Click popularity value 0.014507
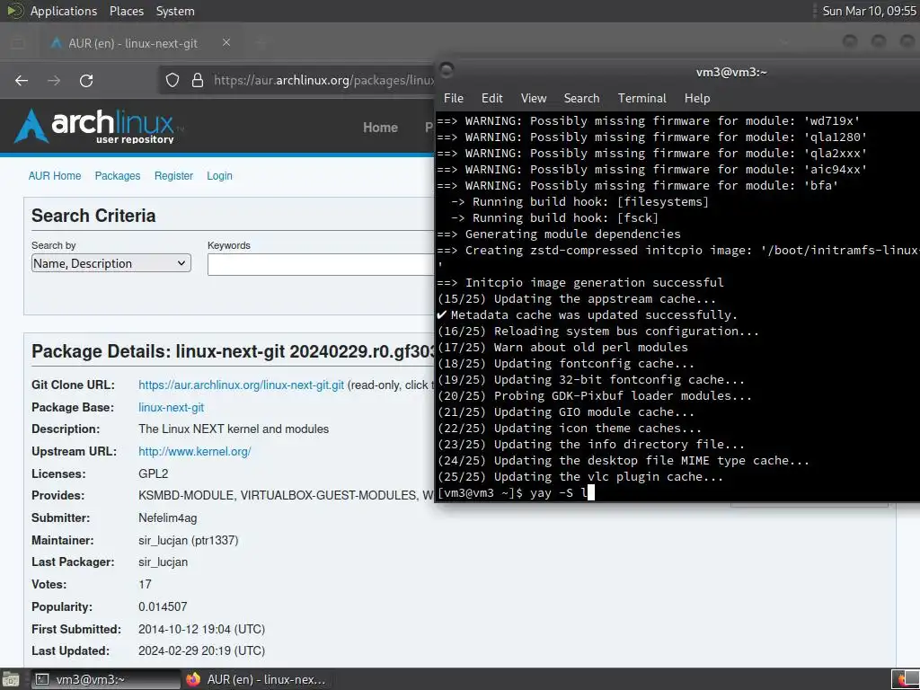The height and width of the screenshot is (690, 920). (163, 606)
